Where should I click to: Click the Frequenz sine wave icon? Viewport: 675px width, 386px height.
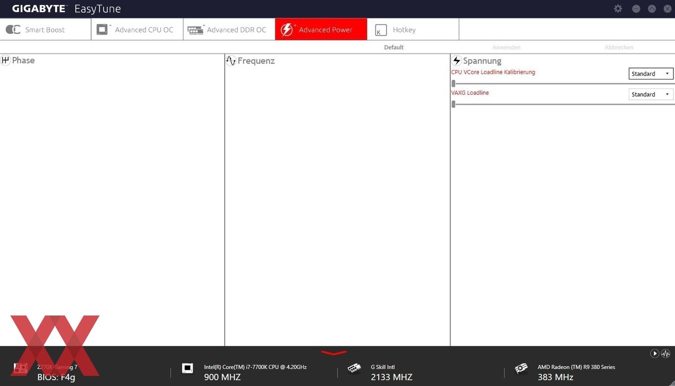point(231,61)
